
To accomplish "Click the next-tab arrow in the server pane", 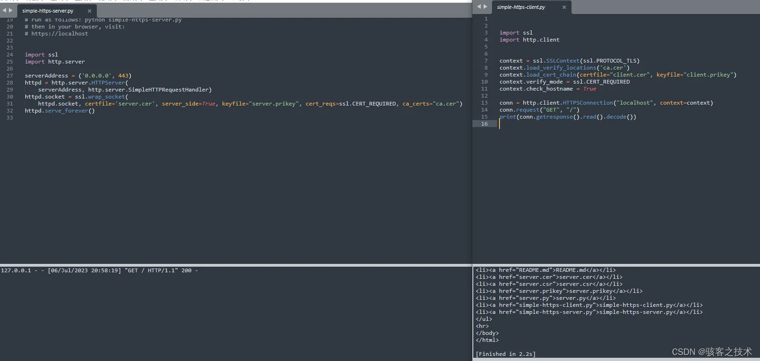I will [11, 10].
